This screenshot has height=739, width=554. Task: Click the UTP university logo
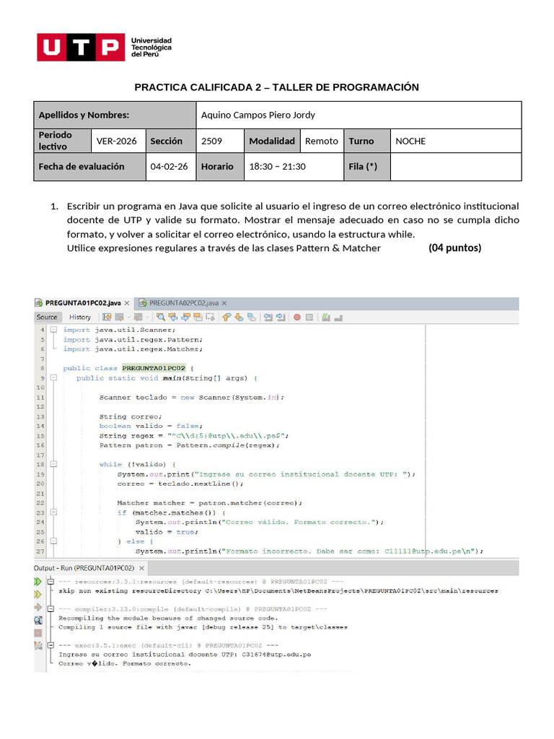click(104, 47)
